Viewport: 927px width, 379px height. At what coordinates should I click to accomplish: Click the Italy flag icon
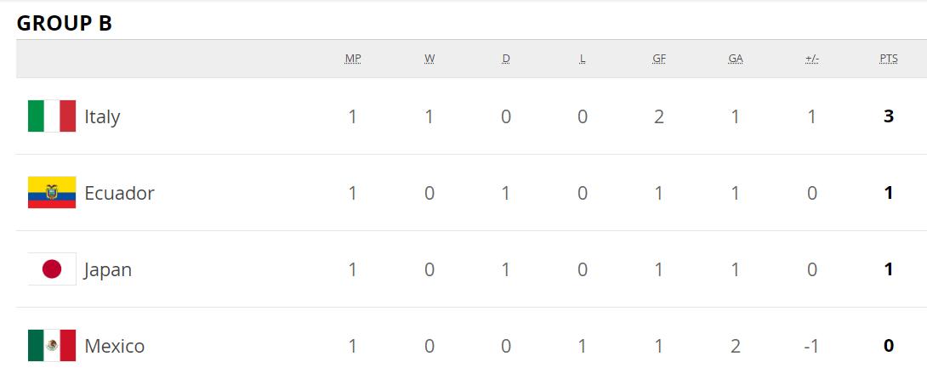[52, 116]
